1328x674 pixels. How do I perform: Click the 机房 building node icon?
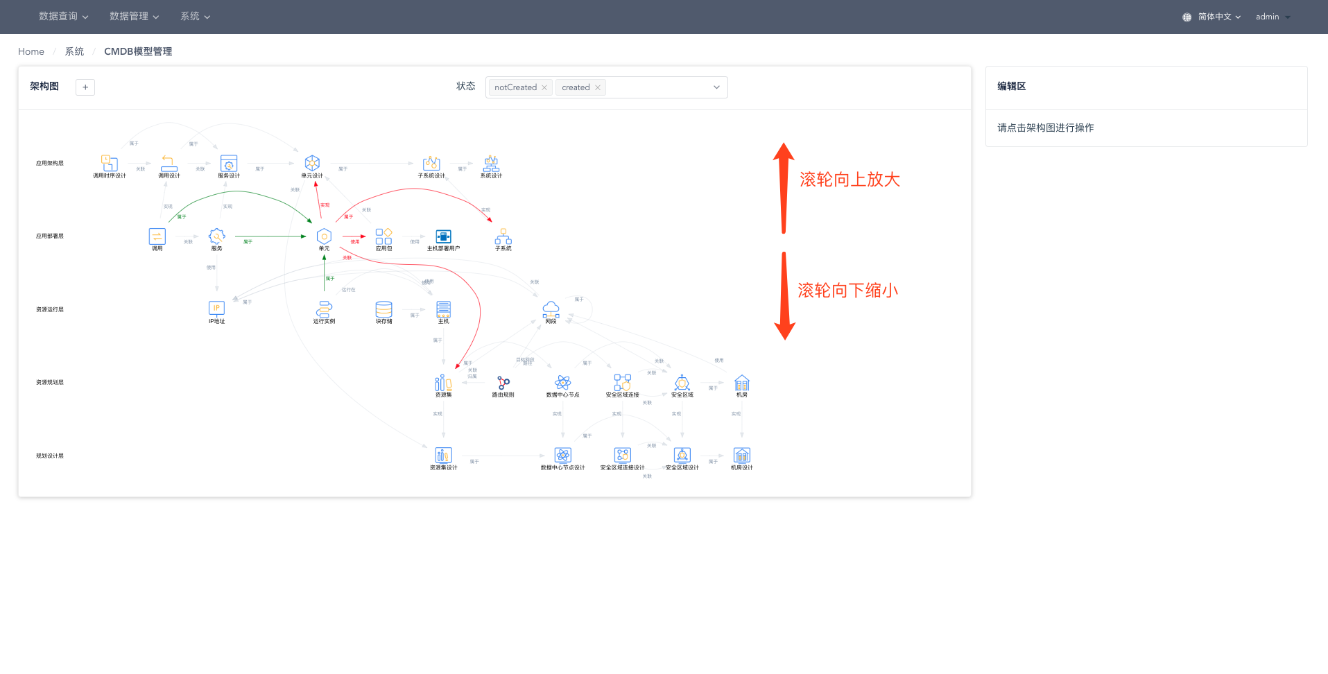741,383
